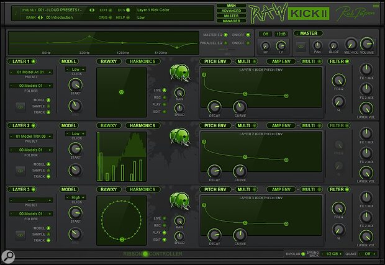Toggle Layer 3 on/off LED
Screen dimensions: 385x265
(34, 189)
